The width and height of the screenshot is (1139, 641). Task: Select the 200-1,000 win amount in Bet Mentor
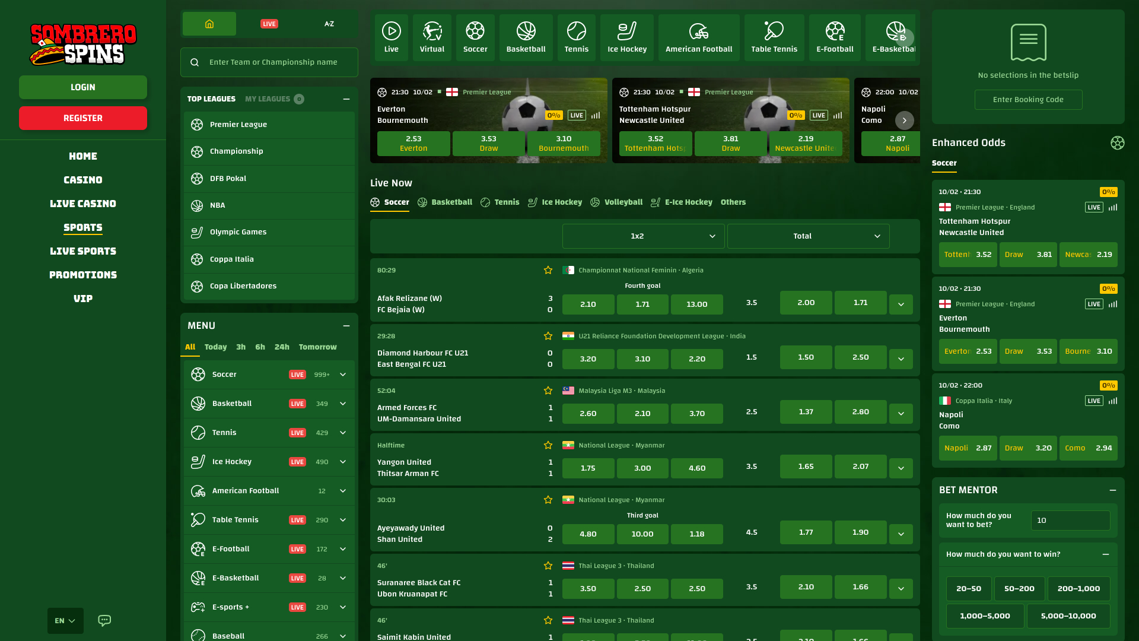point(1078,588)
